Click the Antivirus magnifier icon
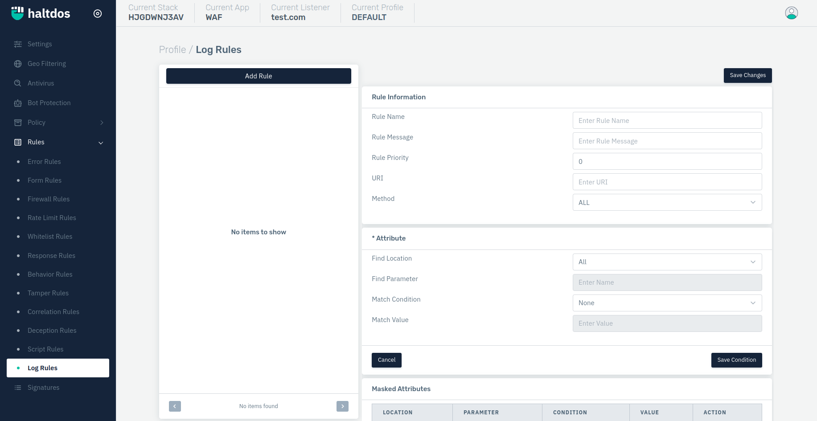The image size is (817, 421). (18, 83)
